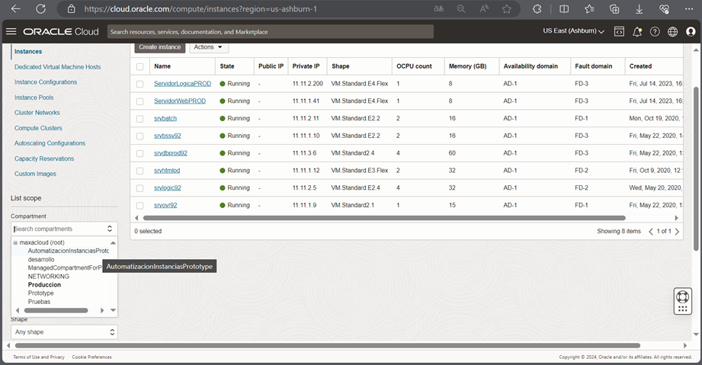Open the favorites list icon
Viewport: 702px width, 365px height.
(x=589, y=9)
